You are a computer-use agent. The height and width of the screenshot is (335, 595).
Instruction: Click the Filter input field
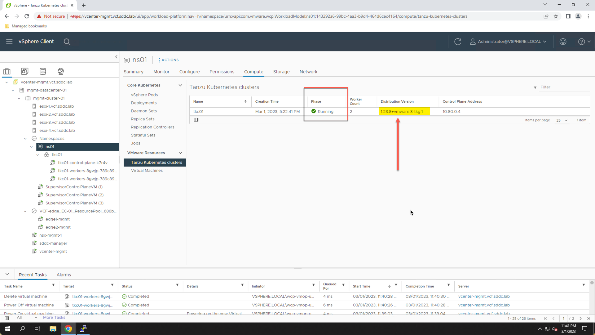(x=565, y=87)
